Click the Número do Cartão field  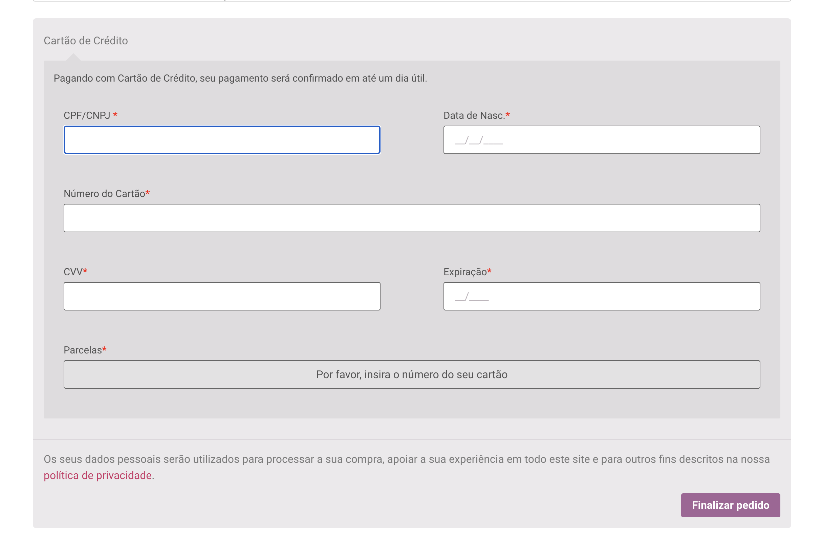pyautogui.click(x=412, y=218)
